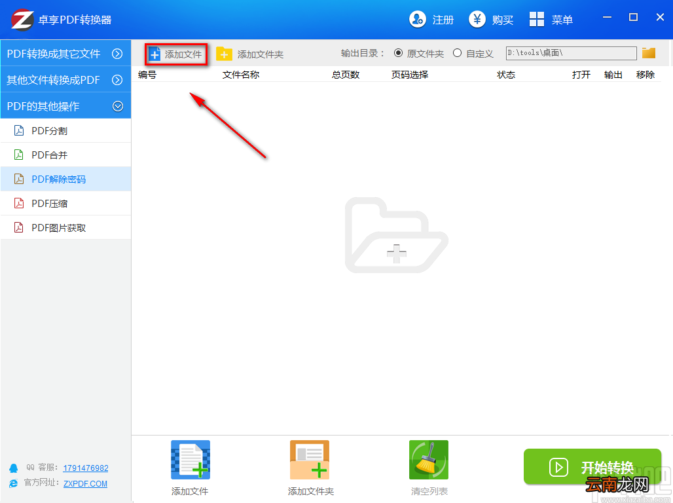The image size is (673, 503).
Task: Visit the ZXPDF.COM website link
Action: 85,483
